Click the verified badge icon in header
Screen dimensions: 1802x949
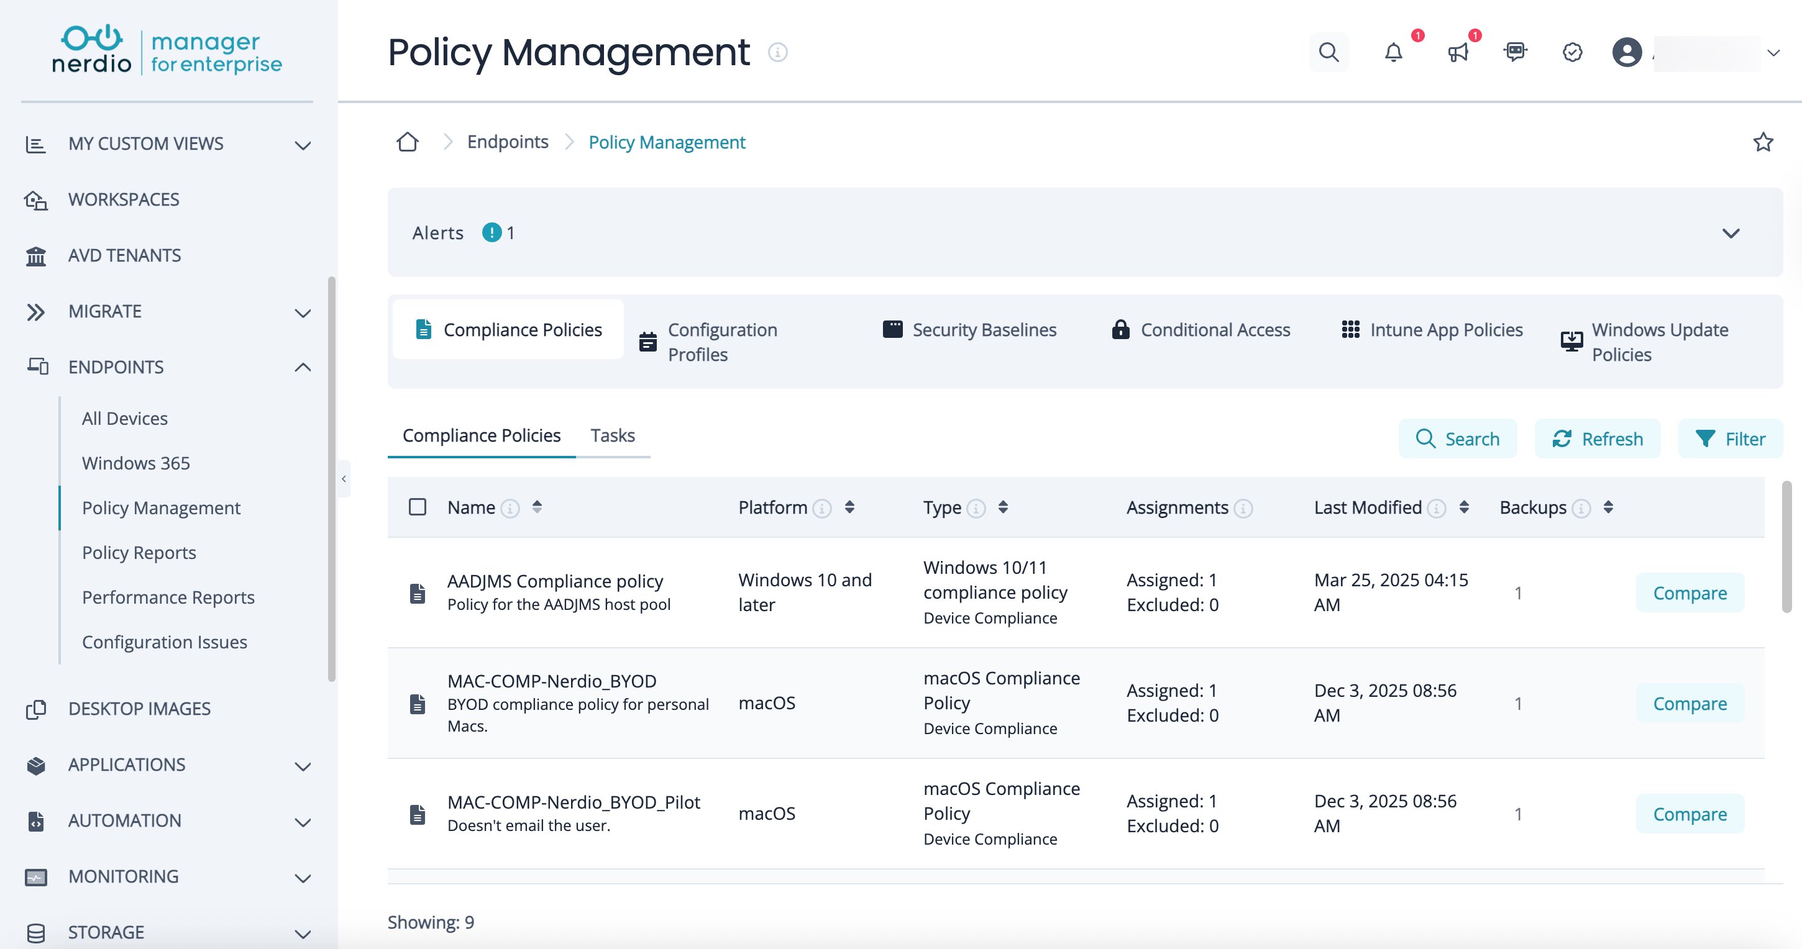coord(1572,52)
